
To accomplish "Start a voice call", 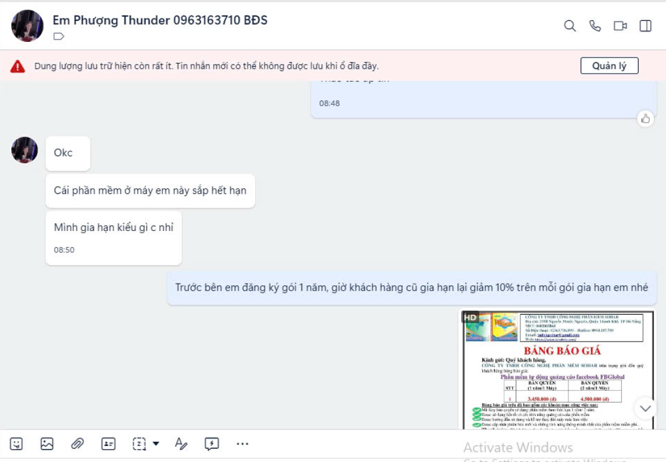I will tap(595, 26).
